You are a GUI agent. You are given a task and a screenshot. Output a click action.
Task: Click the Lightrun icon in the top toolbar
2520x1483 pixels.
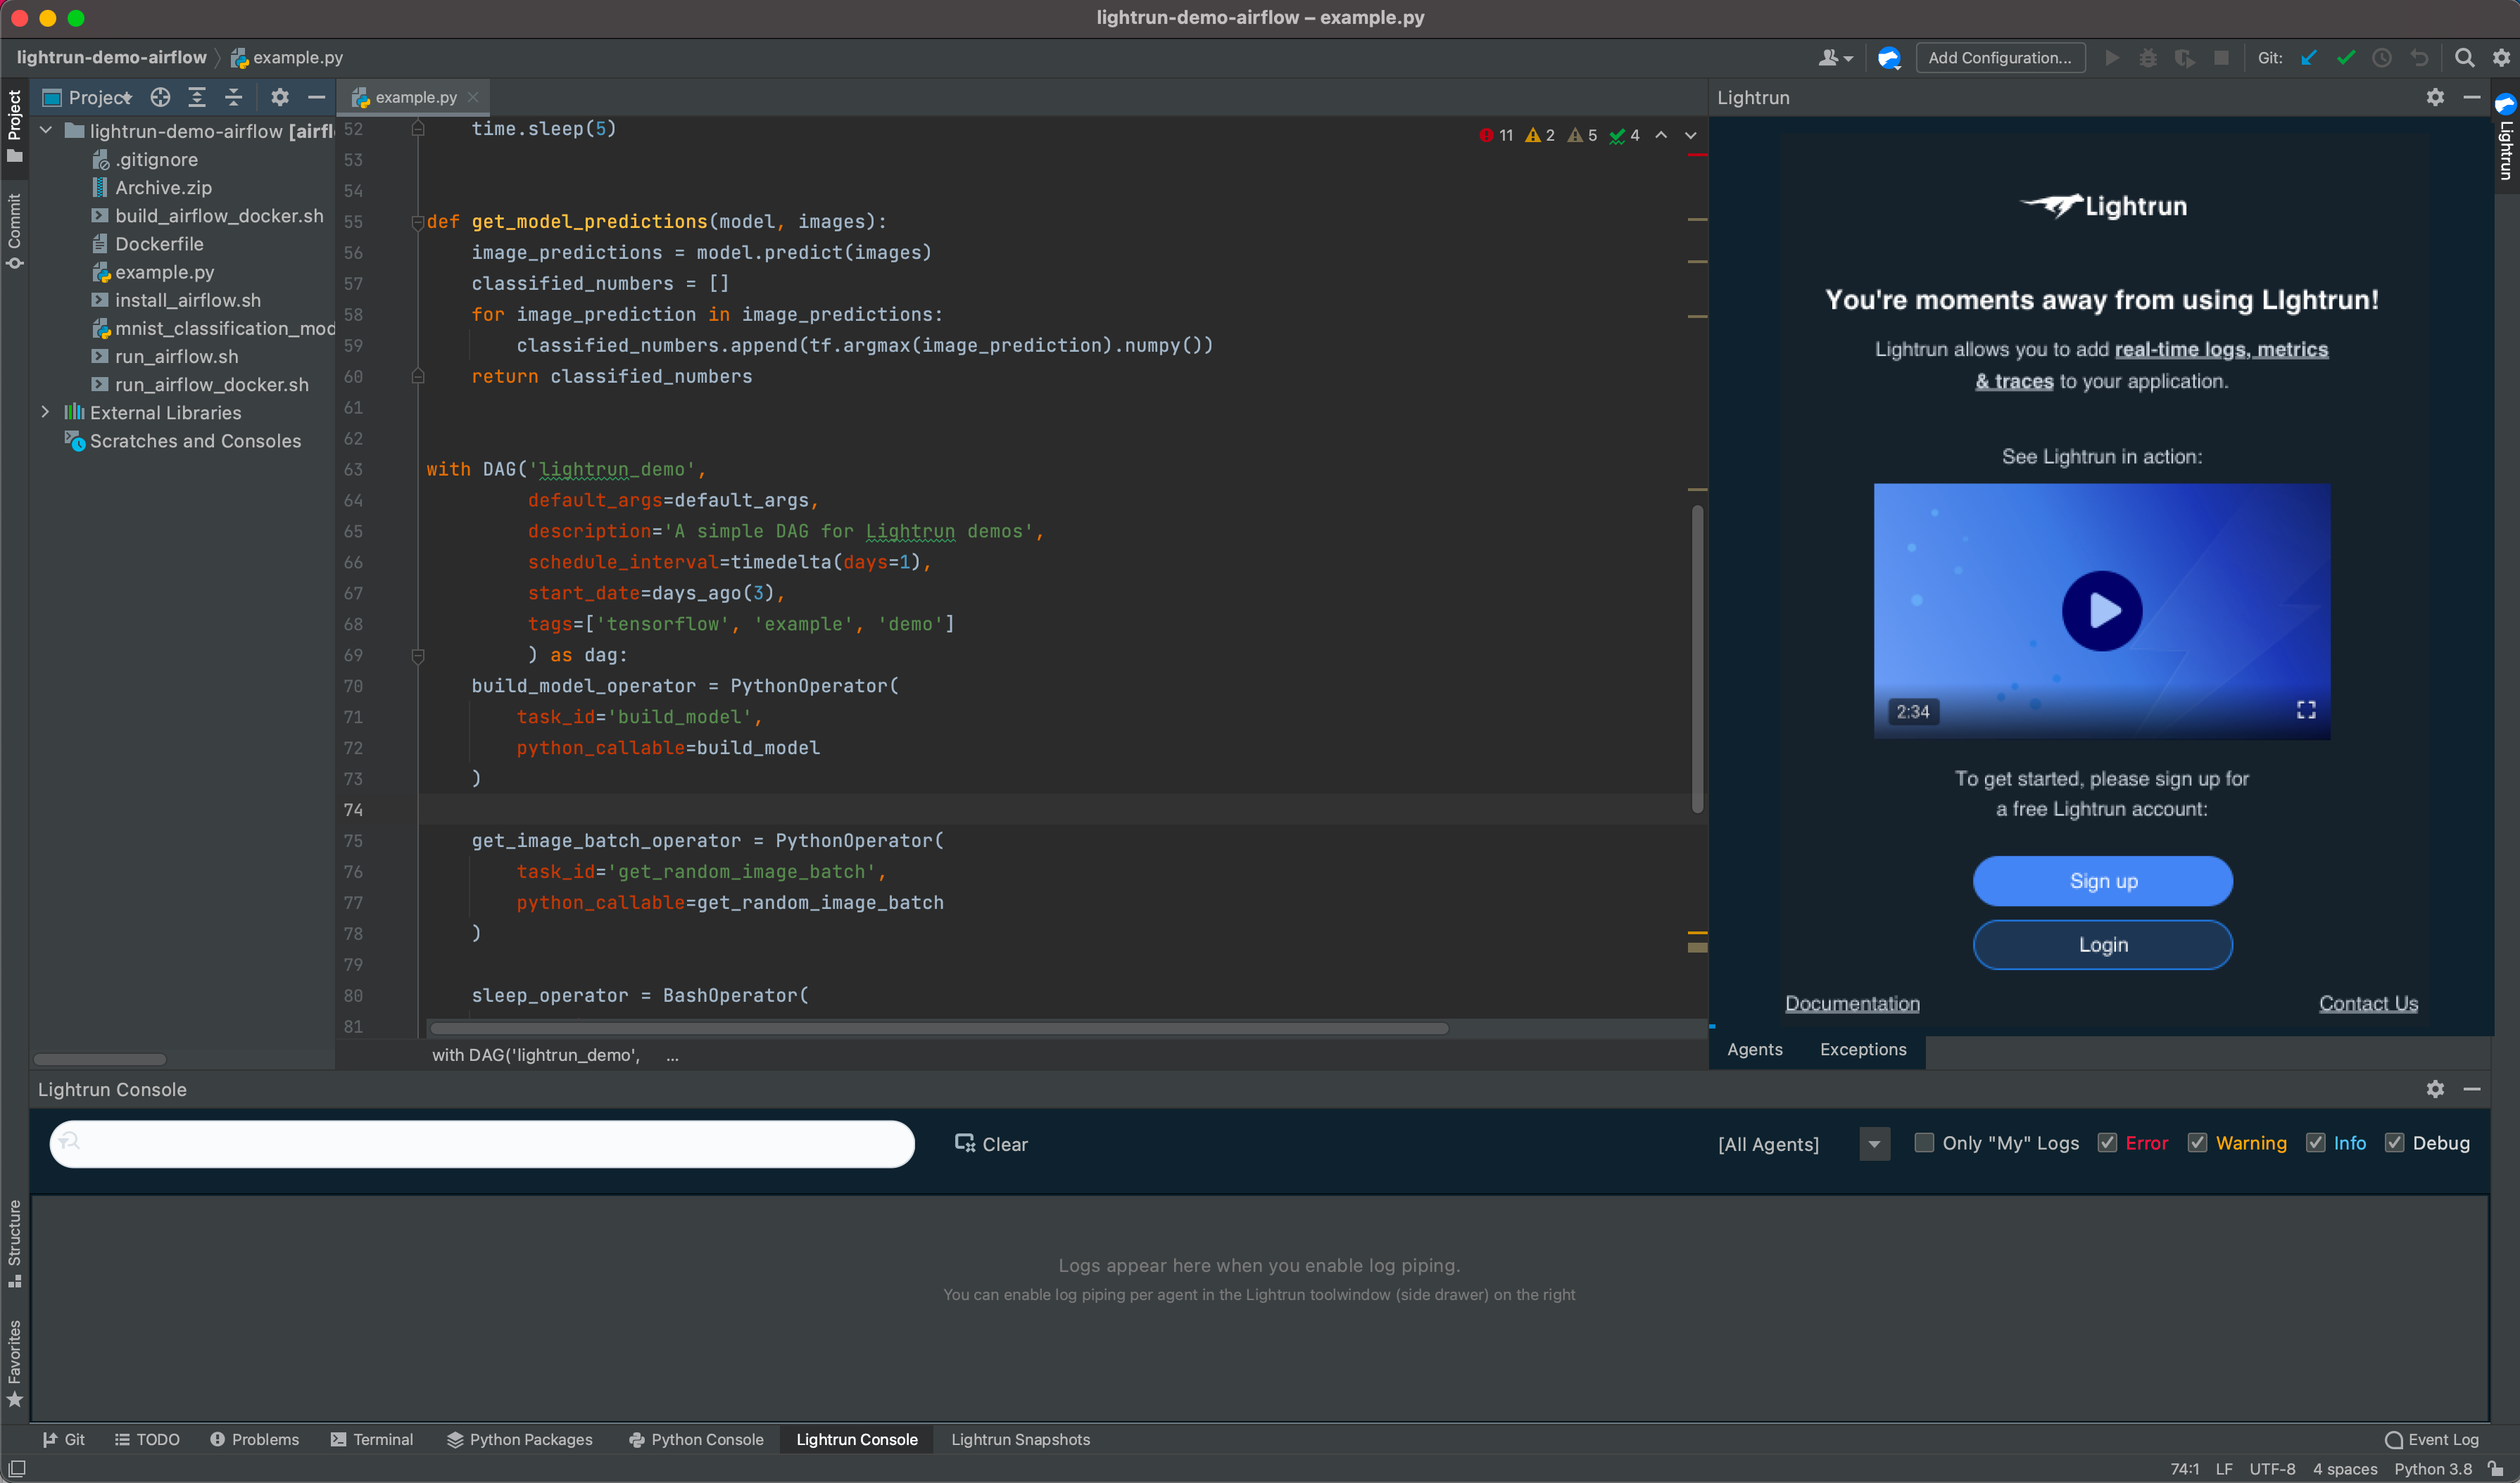(1888, 58)
